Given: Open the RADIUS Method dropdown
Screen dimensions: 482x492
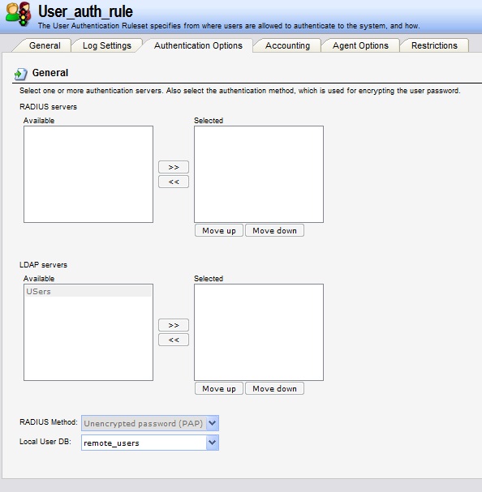Looking at the screenshot, I should tap(150, 423).
